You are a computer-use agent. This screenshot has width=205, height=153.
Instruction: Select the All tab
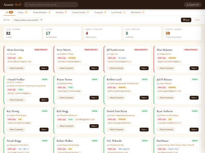(9, 12)
